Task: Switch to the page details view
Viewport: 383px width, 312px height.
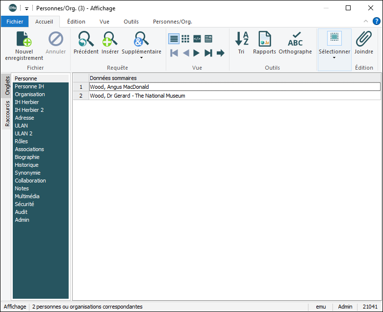Action: pos(208,39)
